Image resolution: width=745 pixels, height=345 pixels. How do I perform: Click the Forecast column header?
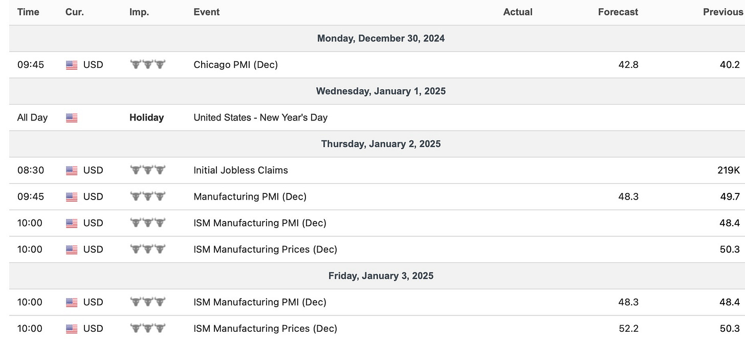coord(618,12)
